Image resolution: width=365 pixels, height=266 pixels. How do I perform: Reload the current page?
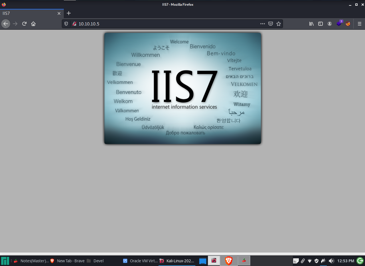(x=24, y=24)
